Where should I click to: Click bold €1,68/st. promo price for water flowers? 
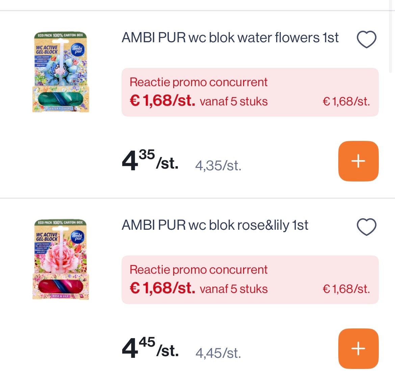pyautogui.click(x=162, y=101)
